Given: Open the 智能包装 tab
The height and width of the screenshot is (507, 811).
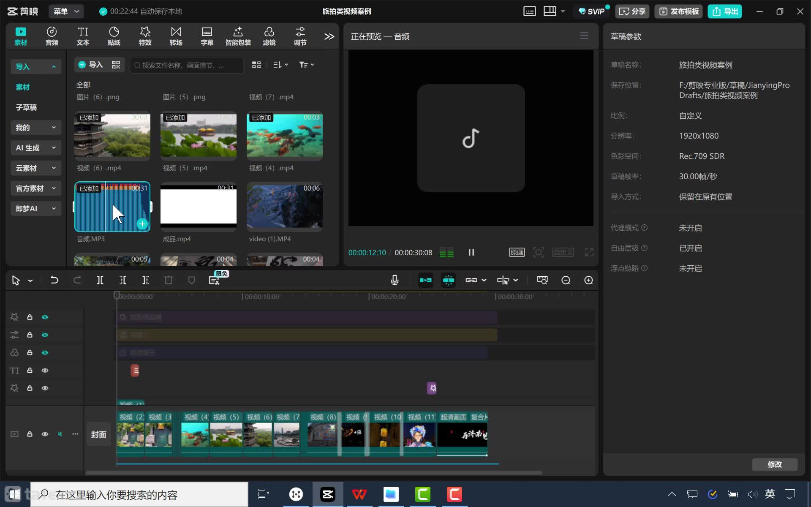Looking at the screenshot, I should pyautogui.click(x=238, y=36).
